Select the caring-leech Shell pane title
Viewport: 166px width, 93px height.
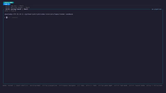[17, 9]
